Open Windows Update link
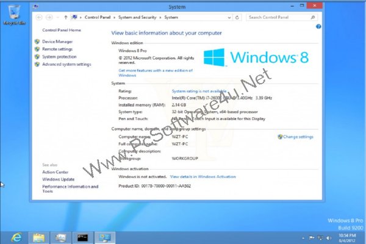Image resolution: width=366 pixels, height=244 pixels. (x=59, y=179)
